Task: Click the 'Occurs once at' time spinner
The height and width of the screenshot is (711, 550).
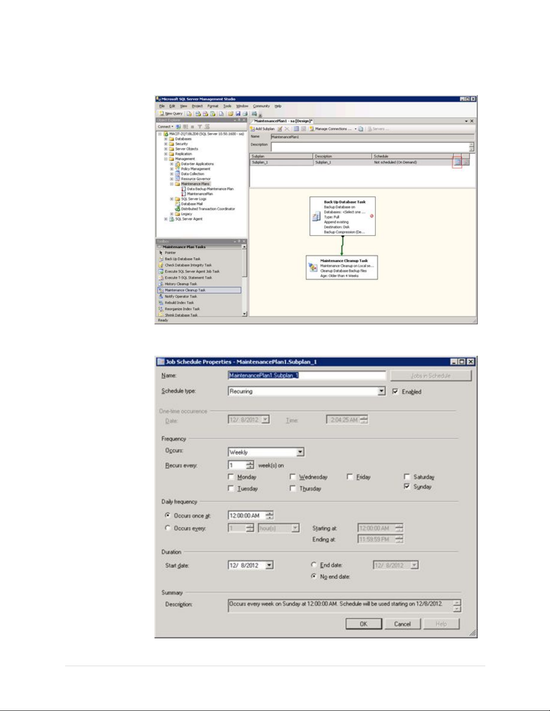Action: [x=269, y=515]
